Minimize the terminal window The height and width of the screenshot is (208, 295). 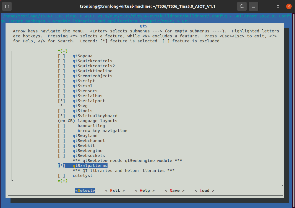point(267,7)
